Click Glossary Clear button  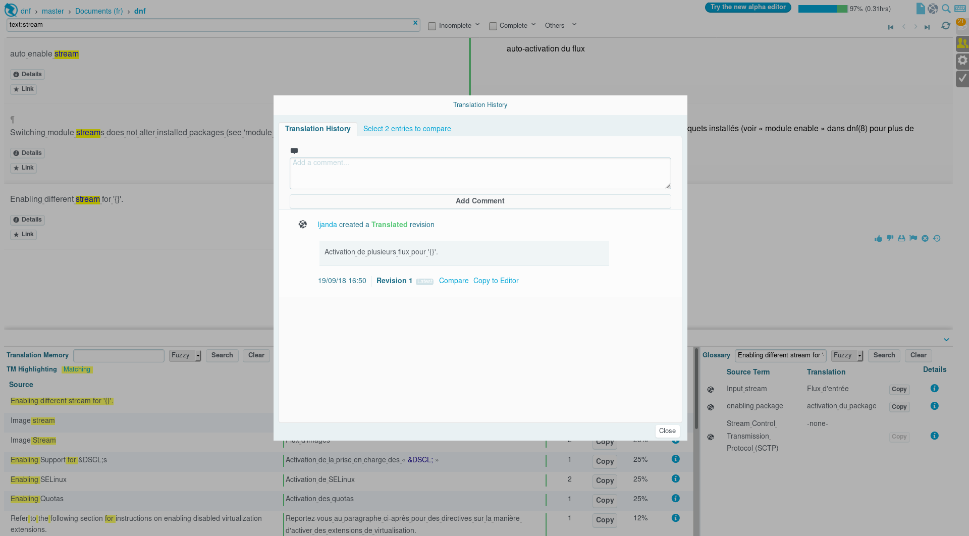[x=919, y=355]
